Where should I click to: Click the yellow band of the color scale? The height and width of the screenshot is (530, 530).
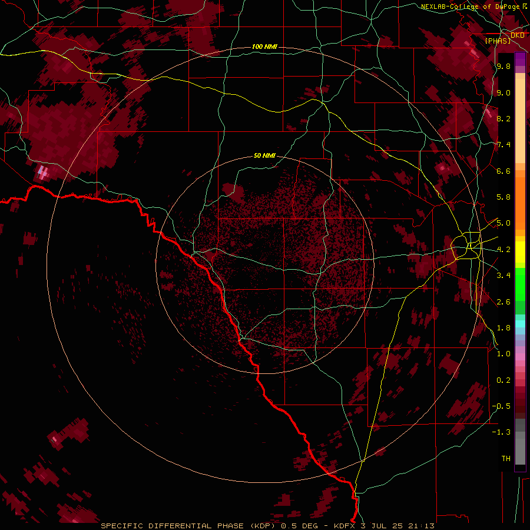(x=520, y=252)
